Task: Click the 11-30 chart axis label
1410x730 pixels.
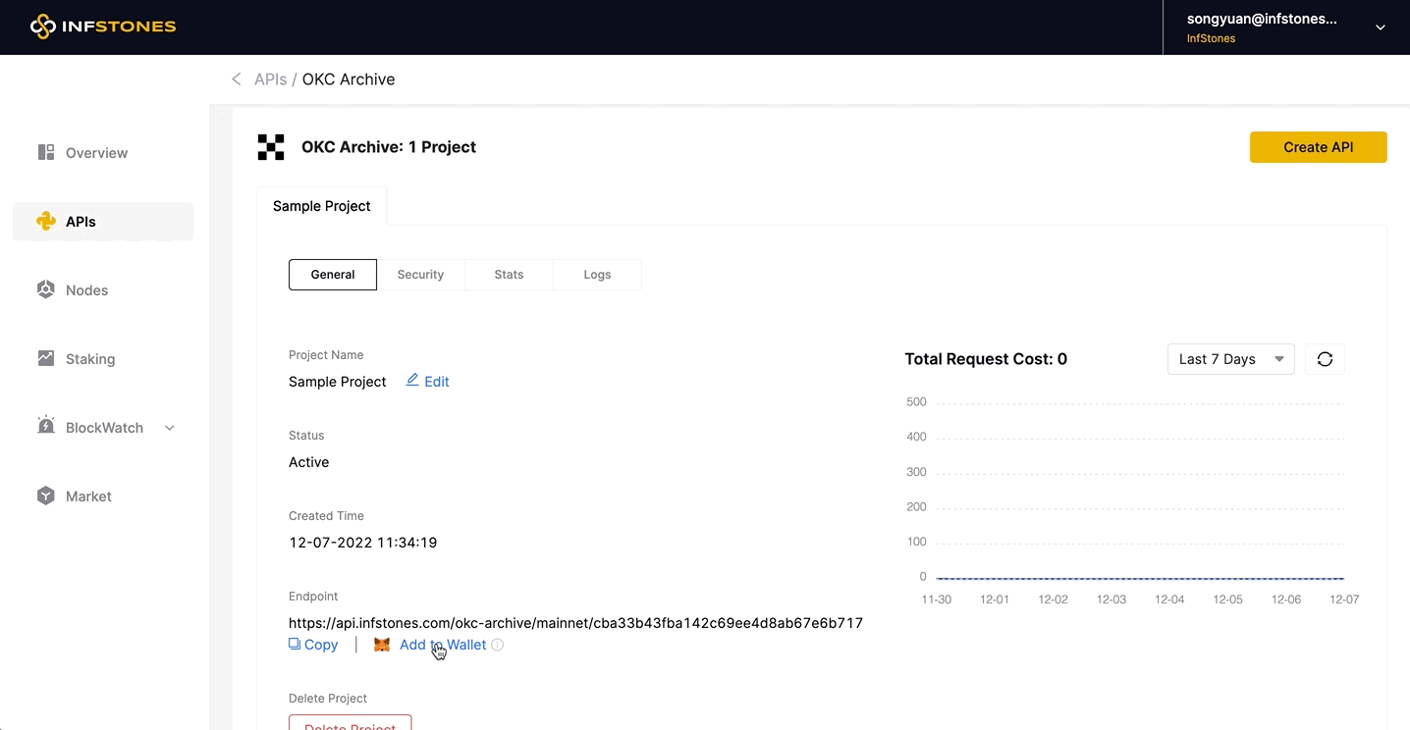Action: point(936,600)
